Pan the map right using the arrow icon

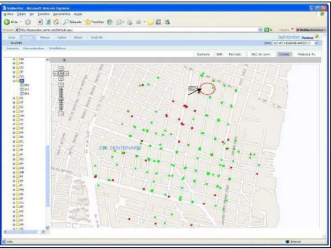[x=66, y=73]
